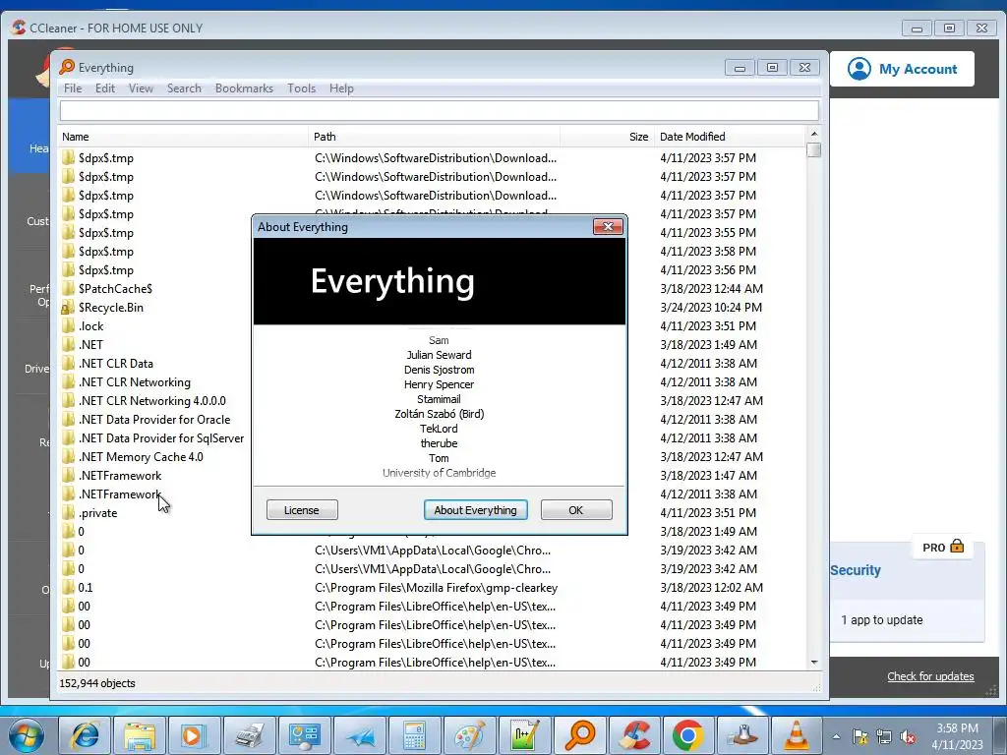Viewport: 1007px width, 755px height.
Task: Open the Fax and Scan taskbar icon
Action: pos(249,735)
